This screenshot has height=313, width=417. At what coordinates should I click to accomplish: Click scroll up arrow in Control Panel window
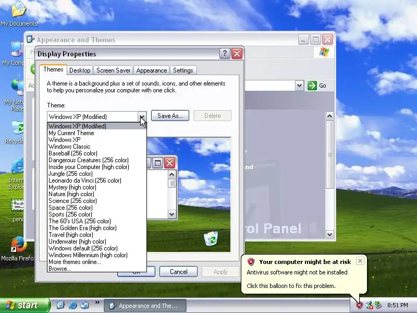(x=330, y=116)
